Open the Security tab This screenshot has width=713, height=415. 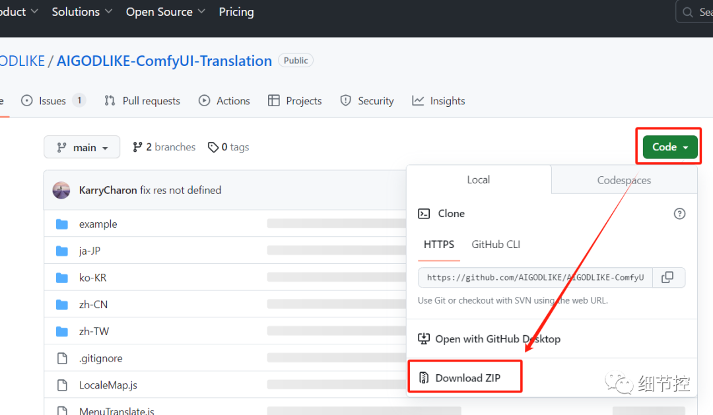[366, 101]
